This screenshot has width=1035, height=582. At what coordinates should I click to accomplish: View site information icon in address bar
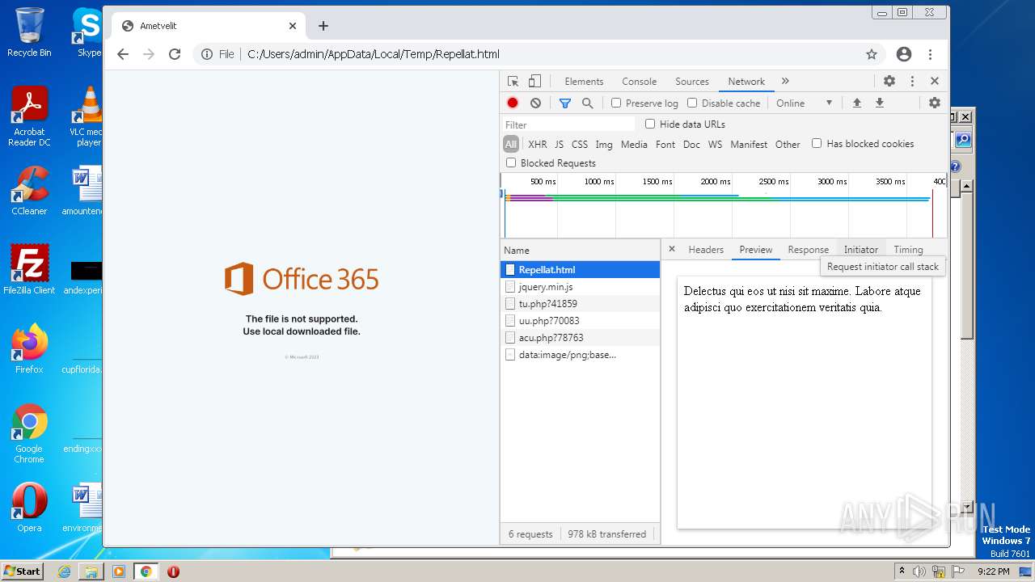coord(207,54)
